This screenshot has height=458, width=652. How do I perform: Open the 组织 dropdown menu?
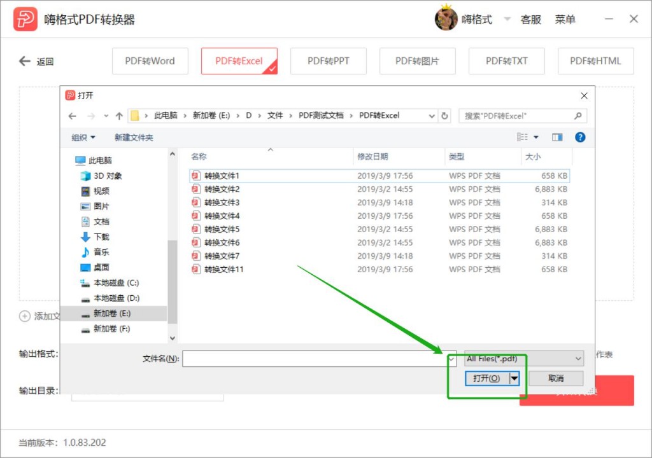pos(83,137)
